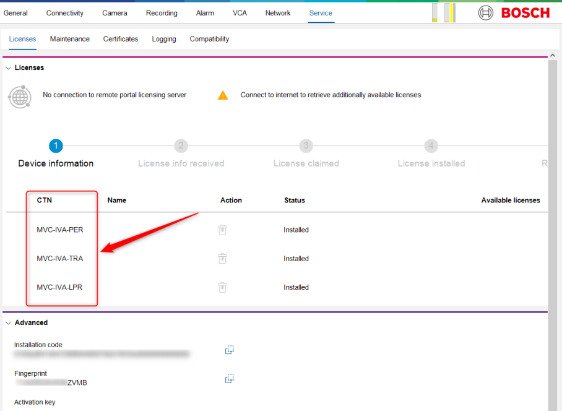Click the orange warning triangle icon
This screenshot has width=562, height=411.
point(223,95)
